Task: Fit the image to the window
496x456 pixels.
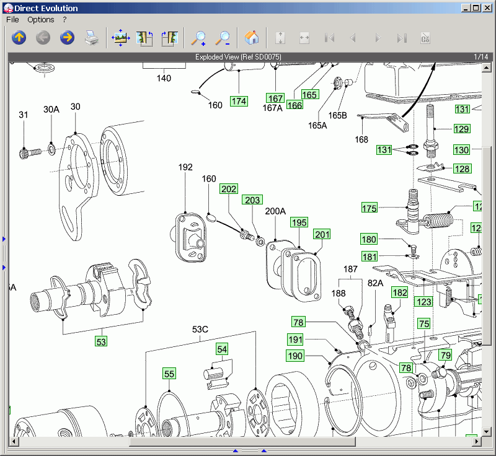Action: [120, 38]
